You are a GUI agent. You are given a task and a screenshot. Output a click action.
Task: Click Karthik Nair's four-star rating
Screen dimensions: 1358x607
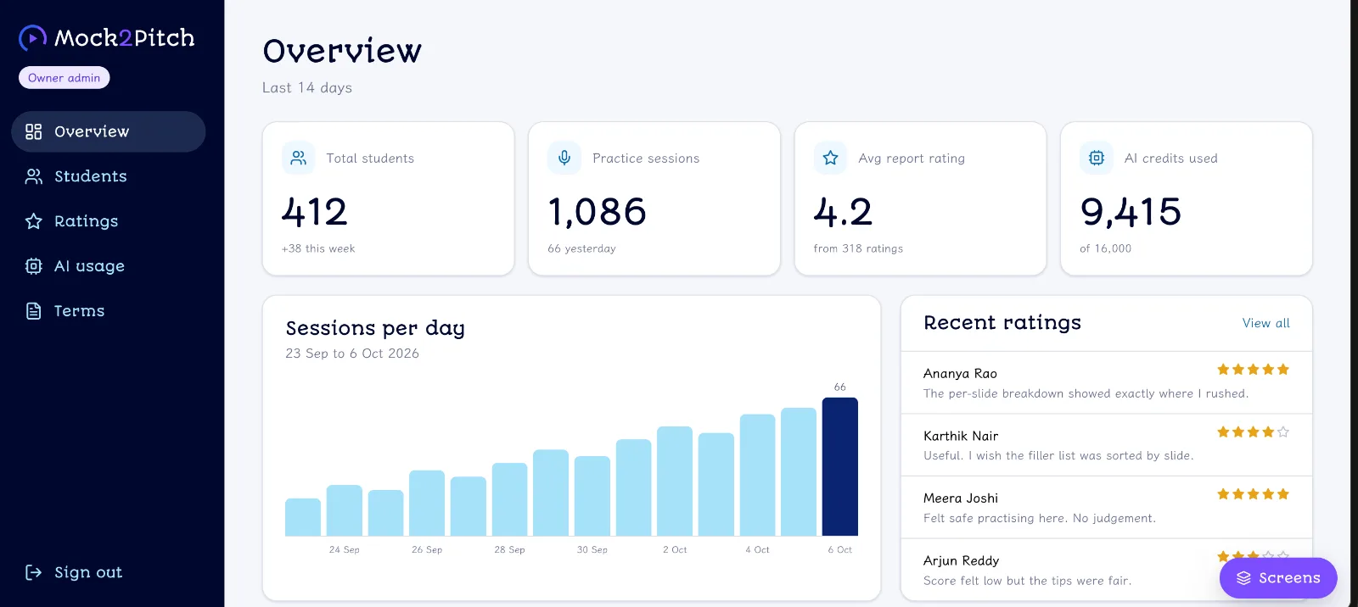pyautogui.click(x=1253, y=432)
